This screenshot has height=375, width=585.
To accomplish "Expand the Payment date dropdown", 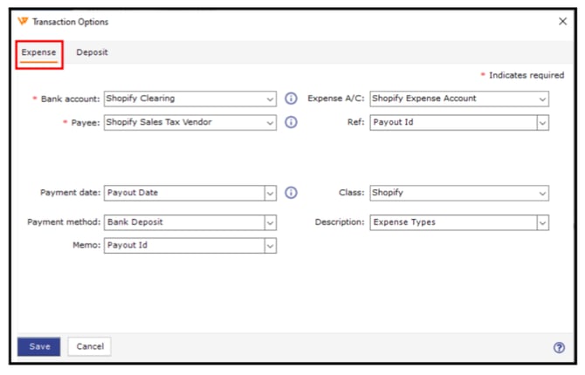I will point(270,193).
